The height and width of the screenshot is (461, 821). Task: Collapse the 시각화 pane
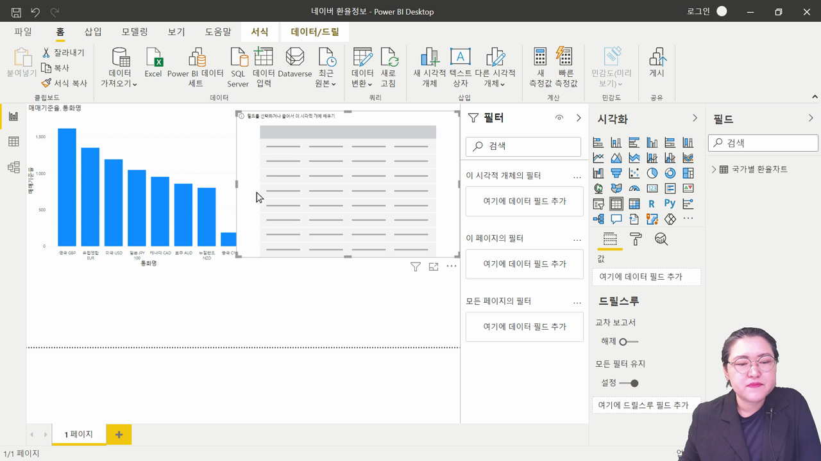[x=695, y=118]
